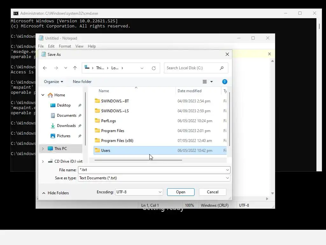326x245 pixels.
Task: Dismiss the yellow Notepad notification bar
Action: pyautogui.click(x=269, y=54)
